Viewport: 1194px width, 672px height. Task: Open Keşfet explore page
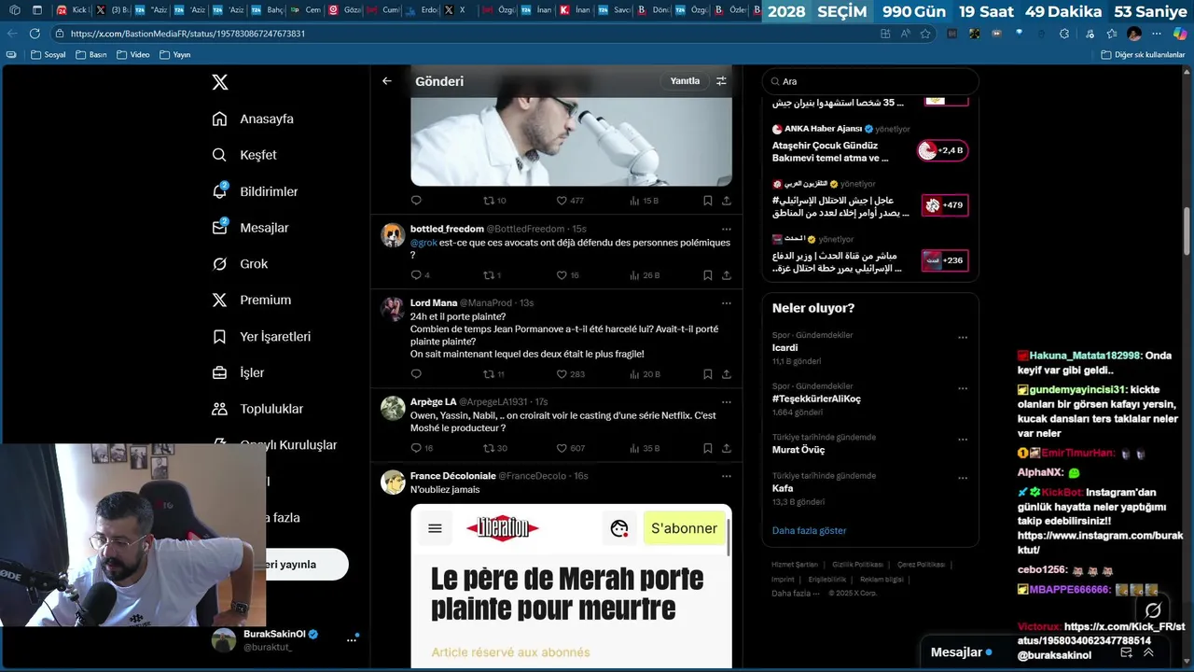pos(244,155)
